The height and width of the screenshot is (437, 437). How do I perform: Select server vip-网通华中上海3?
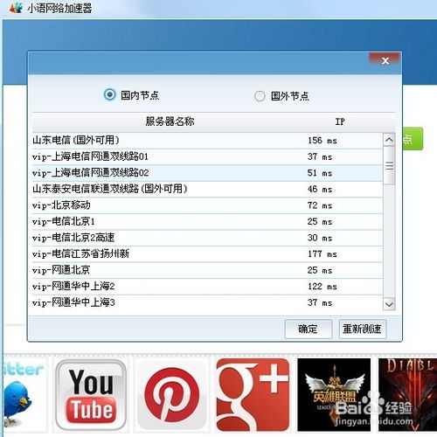coord(207,302)
